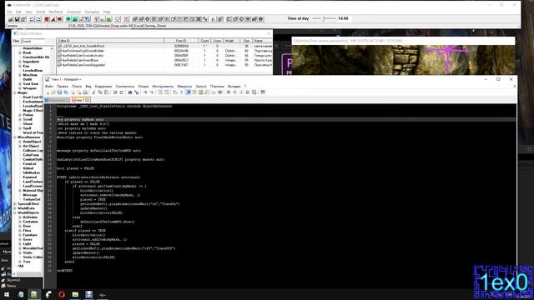
Task: Close the 'new 1' tab via its X
Action: [x=87, y=100]
